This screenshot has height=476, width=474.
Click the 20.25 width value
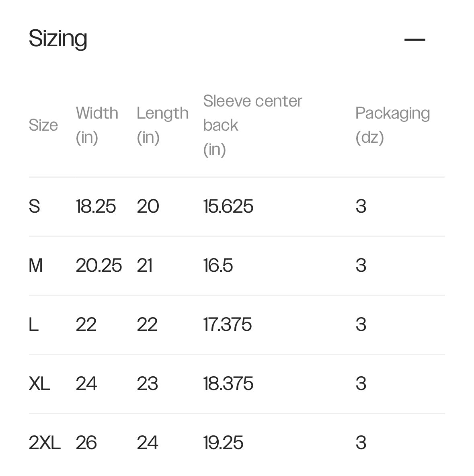98,265
